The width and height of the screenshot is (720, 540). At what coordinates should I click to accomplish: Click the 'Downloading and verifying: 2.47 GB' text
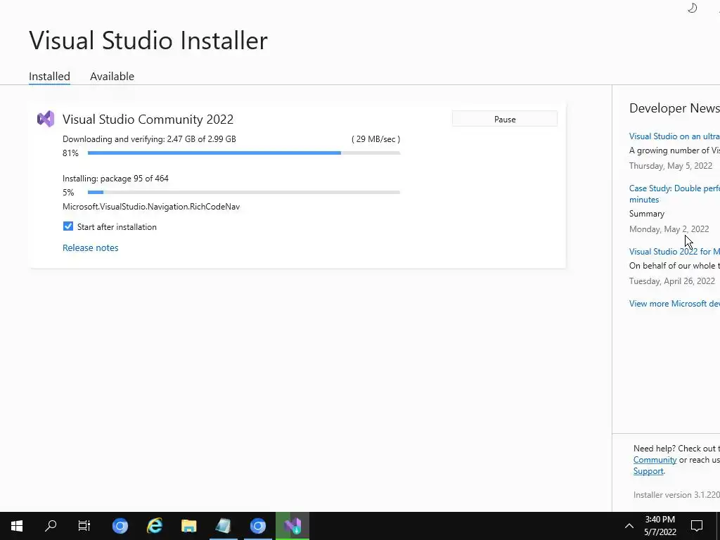(x=149, y=139)
